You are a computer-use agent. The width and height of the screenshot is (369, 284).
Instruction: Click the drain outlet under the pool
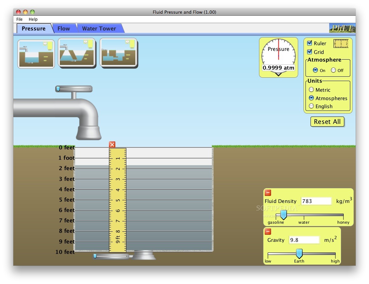point(144,256)
